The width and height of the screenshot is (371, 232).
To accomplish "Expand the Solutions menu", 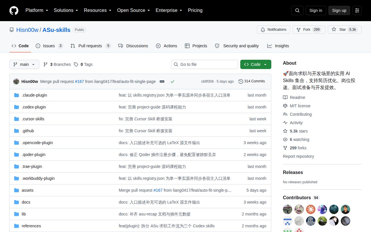I will click(66, 10).
